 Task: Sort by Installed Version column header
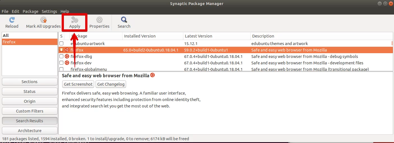(153, 36)
